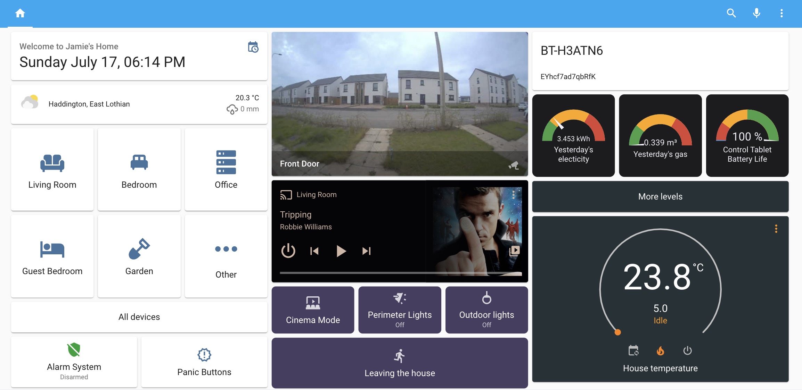
Task: Open More levels
Action: click(660, 196)
